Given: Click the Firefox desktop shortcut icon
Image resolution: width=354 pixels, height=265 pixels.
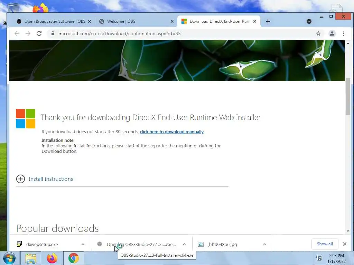Looking at the screenshot, I should (40, 8).
